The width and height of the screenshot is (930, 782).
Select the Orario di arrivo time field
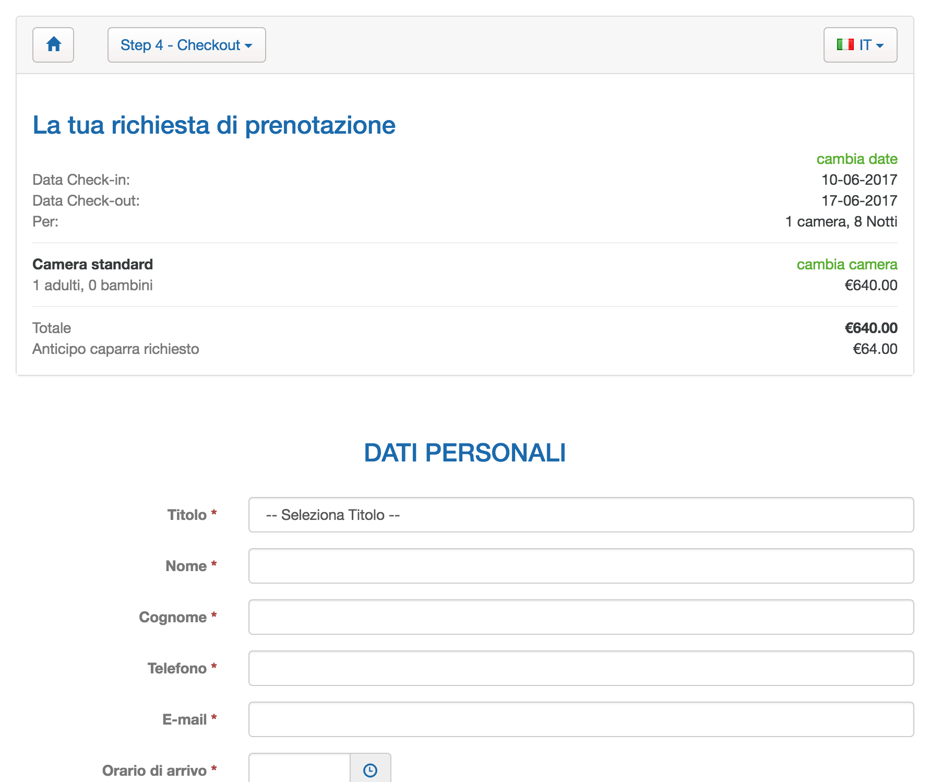(x=300, y=769)
